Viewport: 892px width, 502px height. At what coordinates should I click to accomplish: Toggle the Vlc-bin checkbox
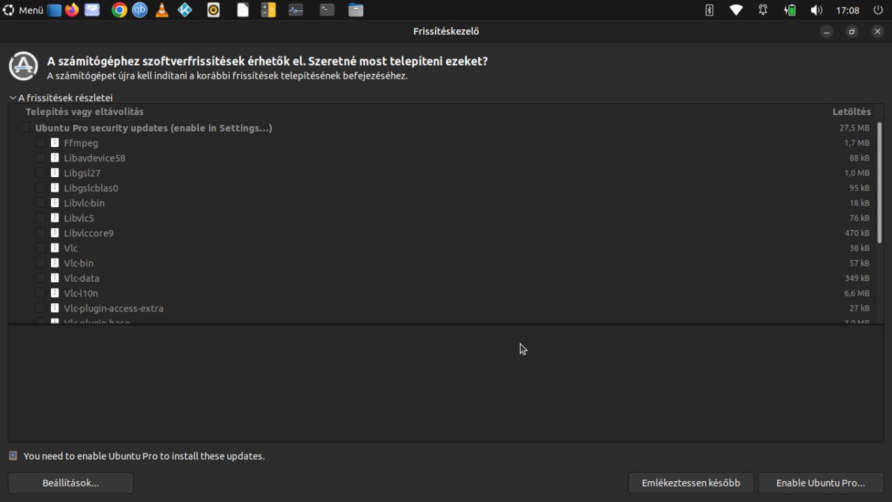40,263
